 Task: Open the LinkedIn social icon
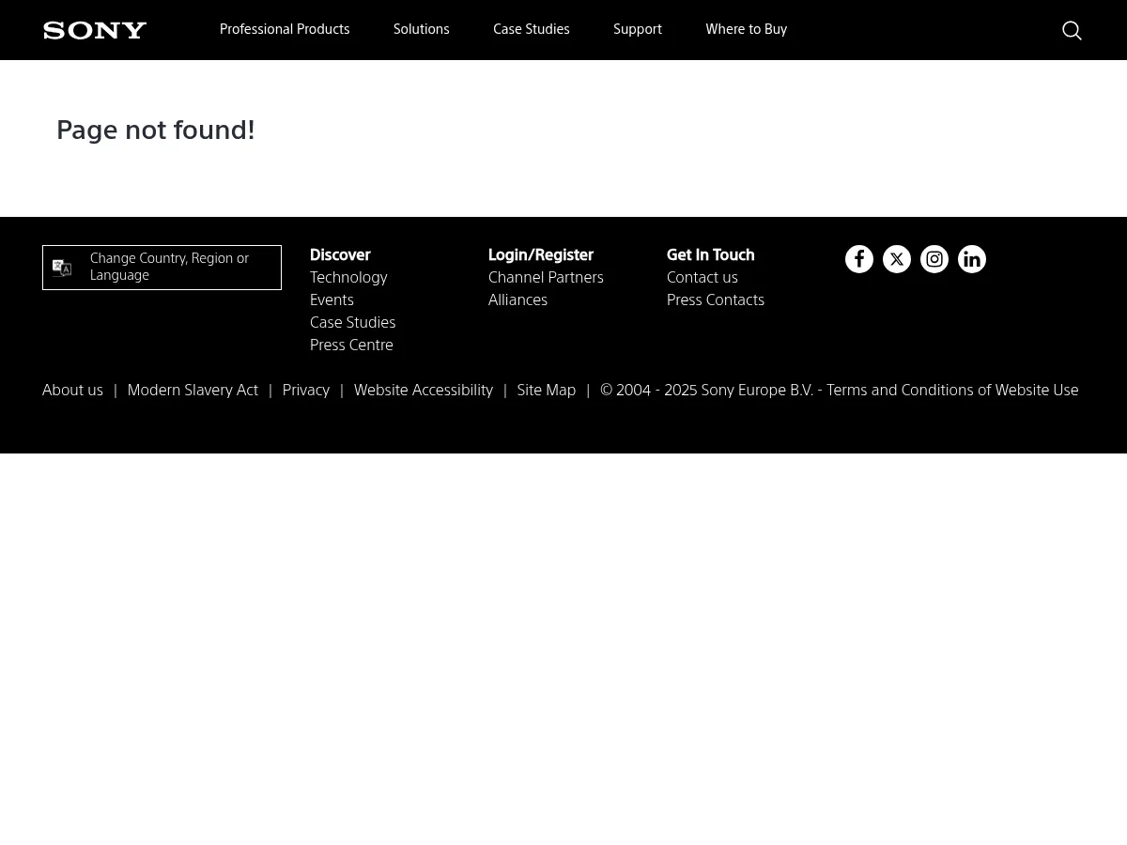pos(972,259)
